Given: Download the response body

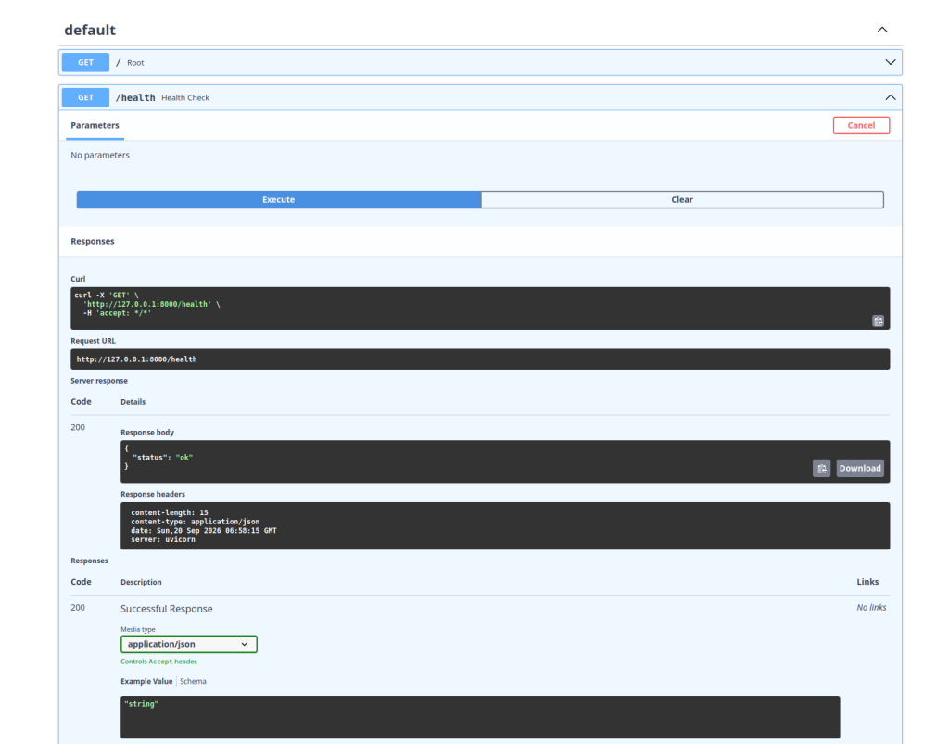Looking at the screenshot, I should pos(859,468).
